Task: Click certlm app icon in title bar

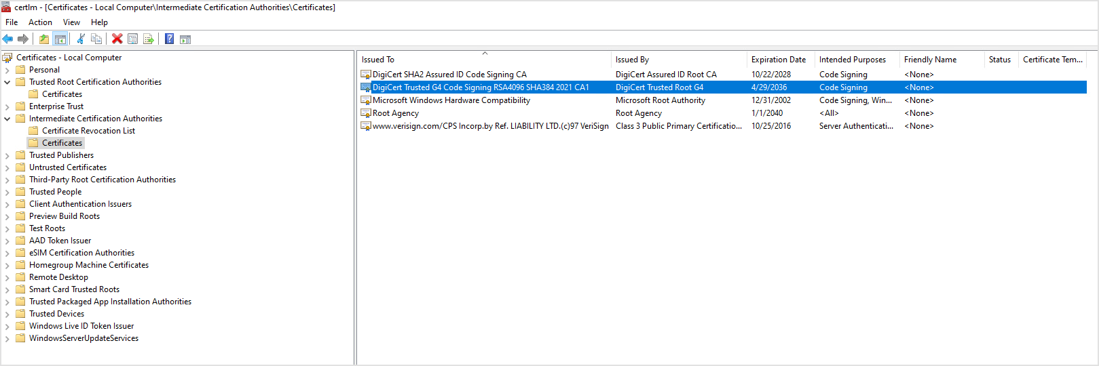Action: [6, 7]
